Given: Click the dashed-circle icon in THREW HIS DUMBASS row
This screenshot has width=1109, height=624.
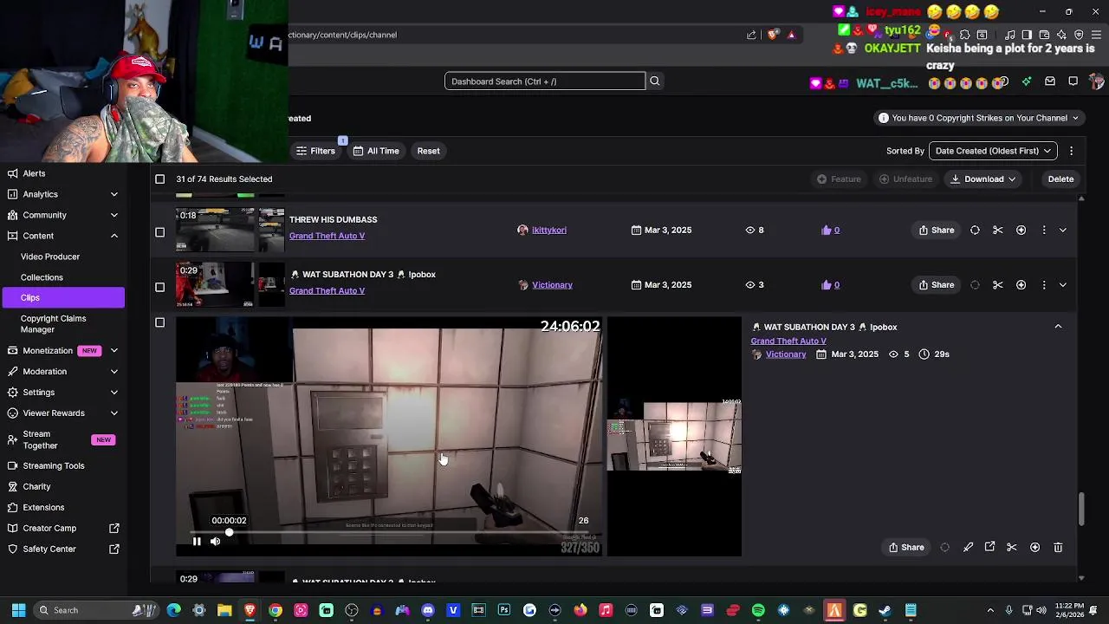Looking at the screenshot, I should click(975, 230).
